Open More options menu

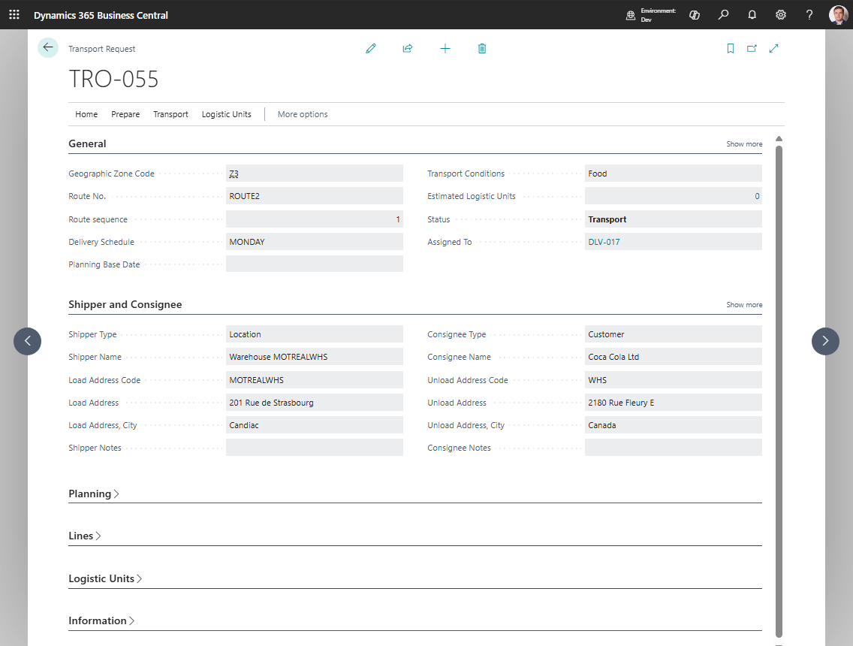point(303,114)
